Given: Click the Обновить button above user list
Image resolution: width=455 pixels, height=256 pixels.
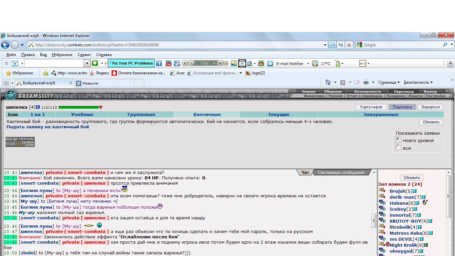Looking at the screenshot, I should coord(412,178).
